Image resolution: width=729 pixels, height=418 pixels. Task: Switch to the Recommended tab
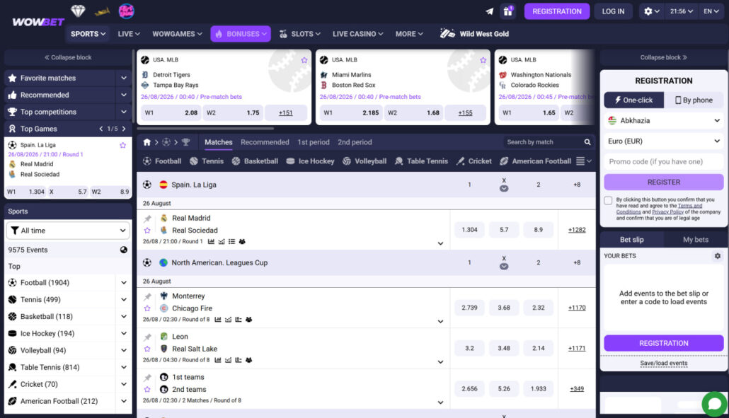(265, 142)
